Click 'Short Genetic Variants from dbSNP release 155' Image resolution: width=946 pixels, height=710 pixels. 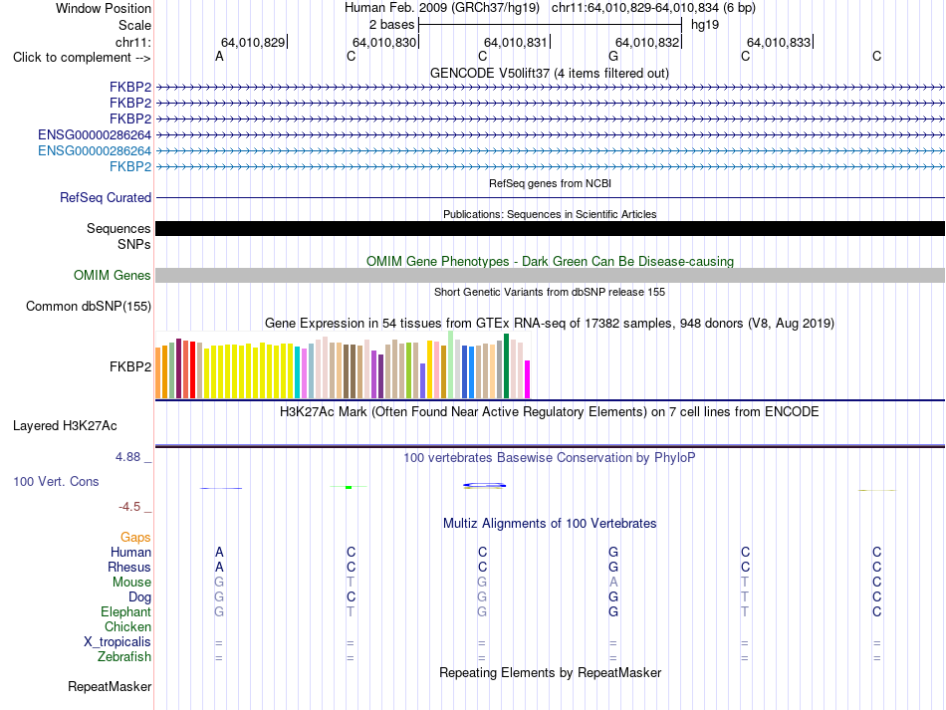click(550, 292)
